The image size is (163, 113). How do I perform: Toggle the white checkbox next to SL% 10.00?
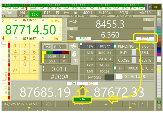click(119, 77)
